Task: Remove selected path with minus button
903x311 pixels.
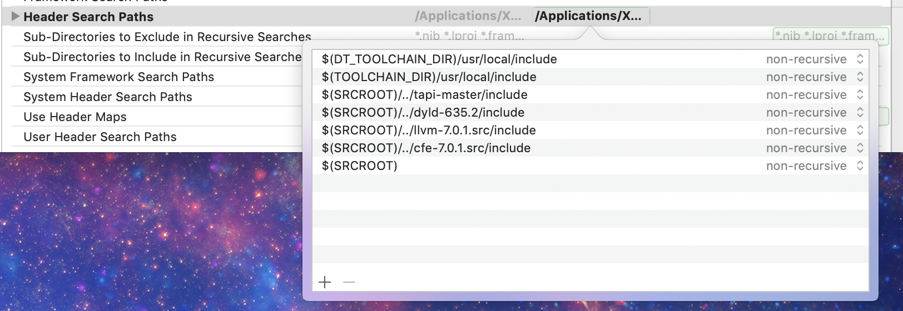Action: pyautogui.click(x=349, y=282)
